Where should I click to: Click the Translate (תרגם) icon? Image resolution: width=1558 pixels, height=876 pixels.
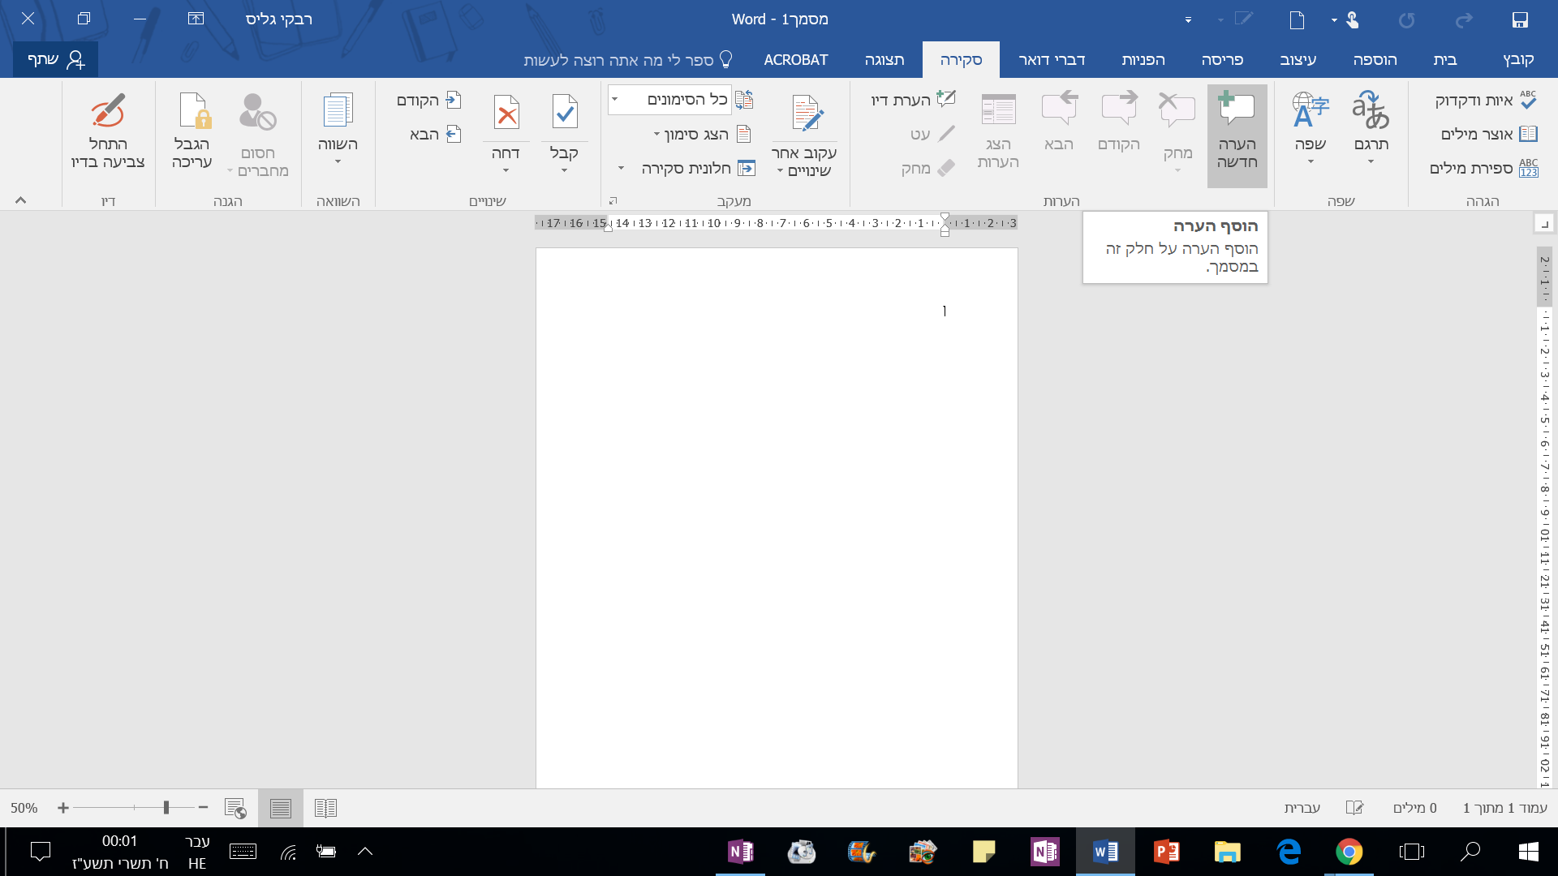(x=1371, y=111)
